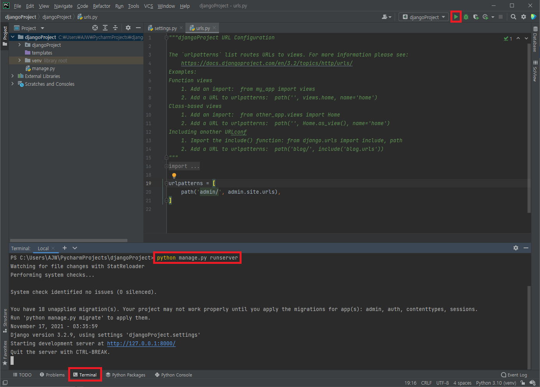Follow the docs.djangoproject.com URL link
The height and width of the screenshot is (387, 540).
pos(267,63)
